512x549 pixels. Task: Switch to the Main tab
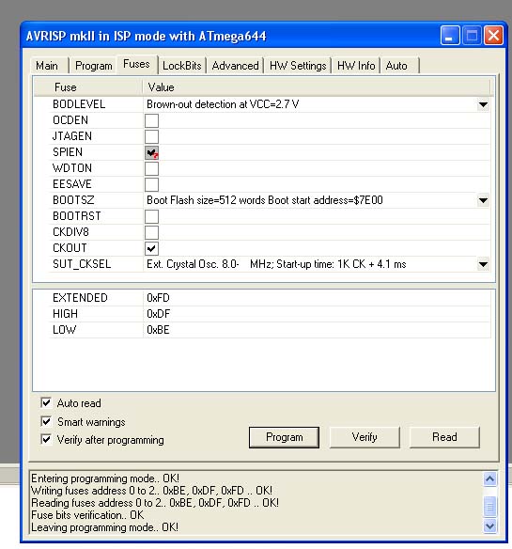[x=47, y=66]
